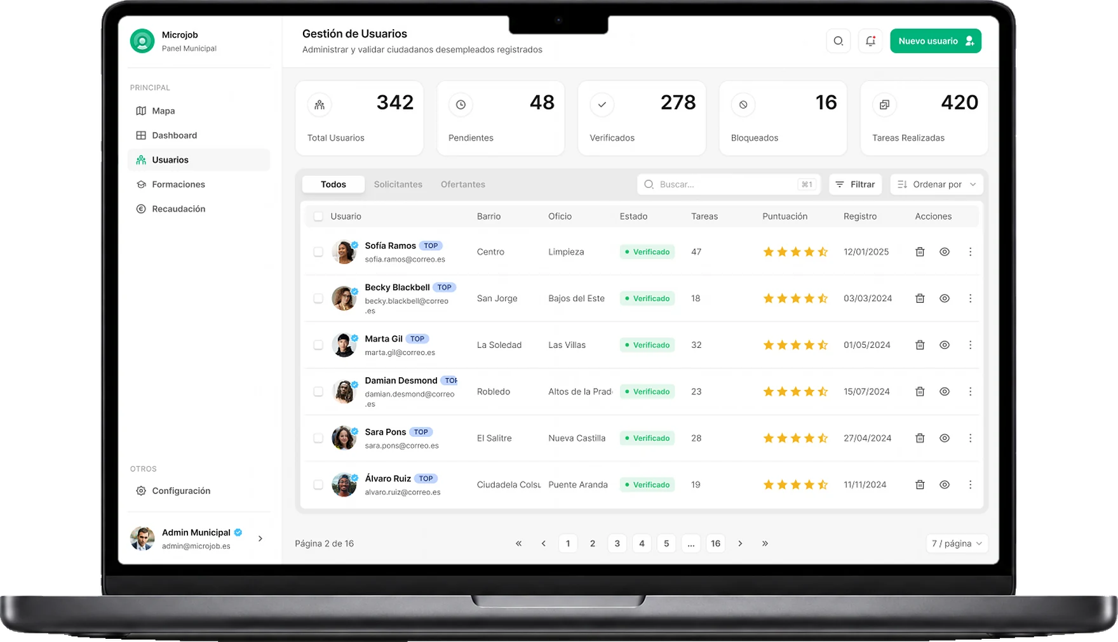Click the Tareas Realizadas card icon
This screenshot has width=1118, height=642.
click(x=884, y=105)
